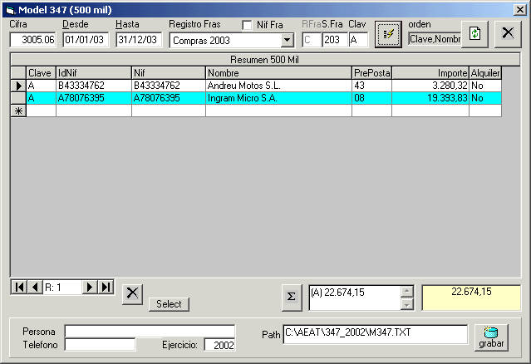Click the sigma sum button
Image resolution: width=531 pixels, height=364 pixels.
tap(290, 295)
